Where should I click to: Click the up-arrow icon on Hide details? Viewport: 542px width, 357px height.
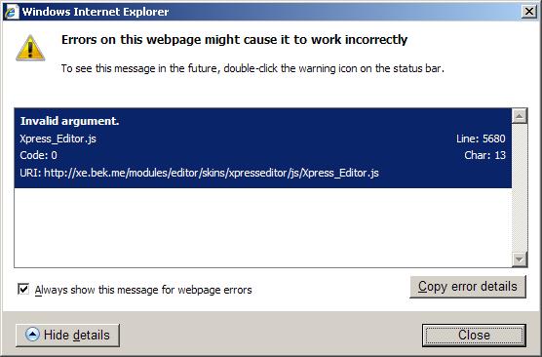tap(32, 335)
